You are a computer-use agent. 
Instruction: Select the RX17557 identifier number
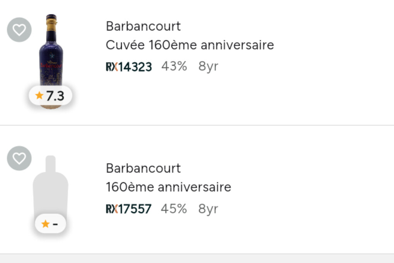click(135, 209)
